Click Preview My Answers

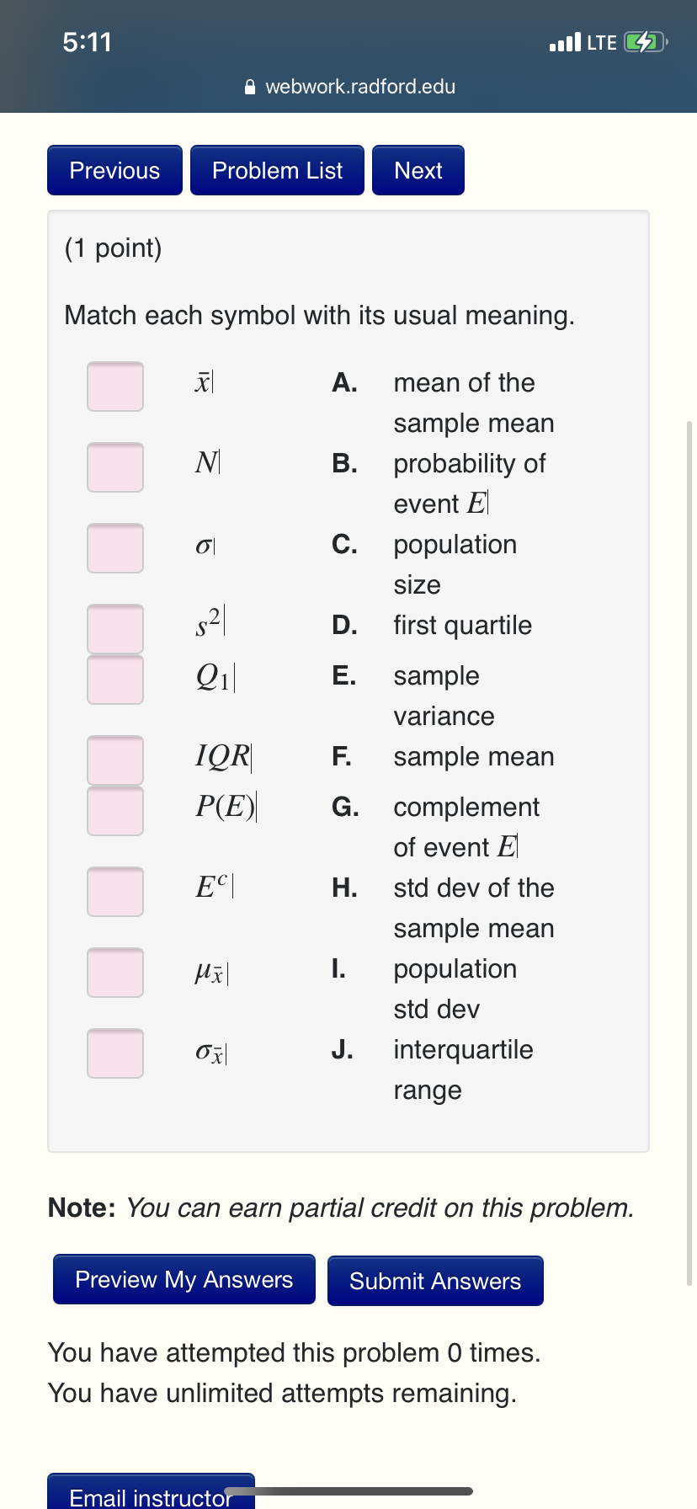point(184,1279)
